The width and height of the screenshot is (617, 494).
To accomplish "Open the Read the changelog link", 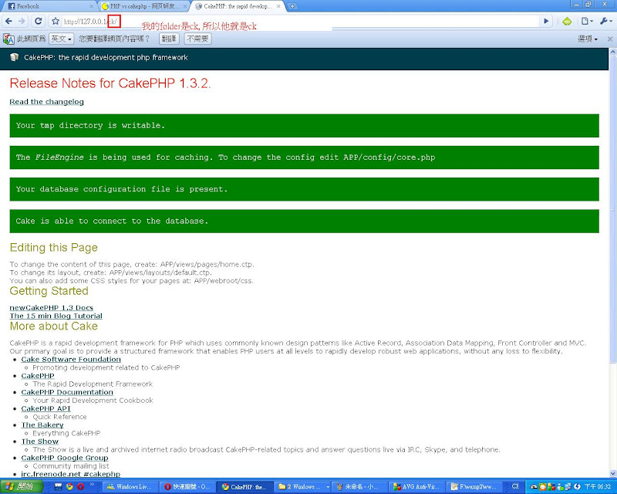I will pyautogui.click(x=46, y=102).
